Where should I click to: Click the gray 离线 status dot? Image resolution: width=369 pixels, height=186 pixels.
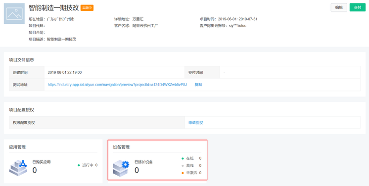183,166
